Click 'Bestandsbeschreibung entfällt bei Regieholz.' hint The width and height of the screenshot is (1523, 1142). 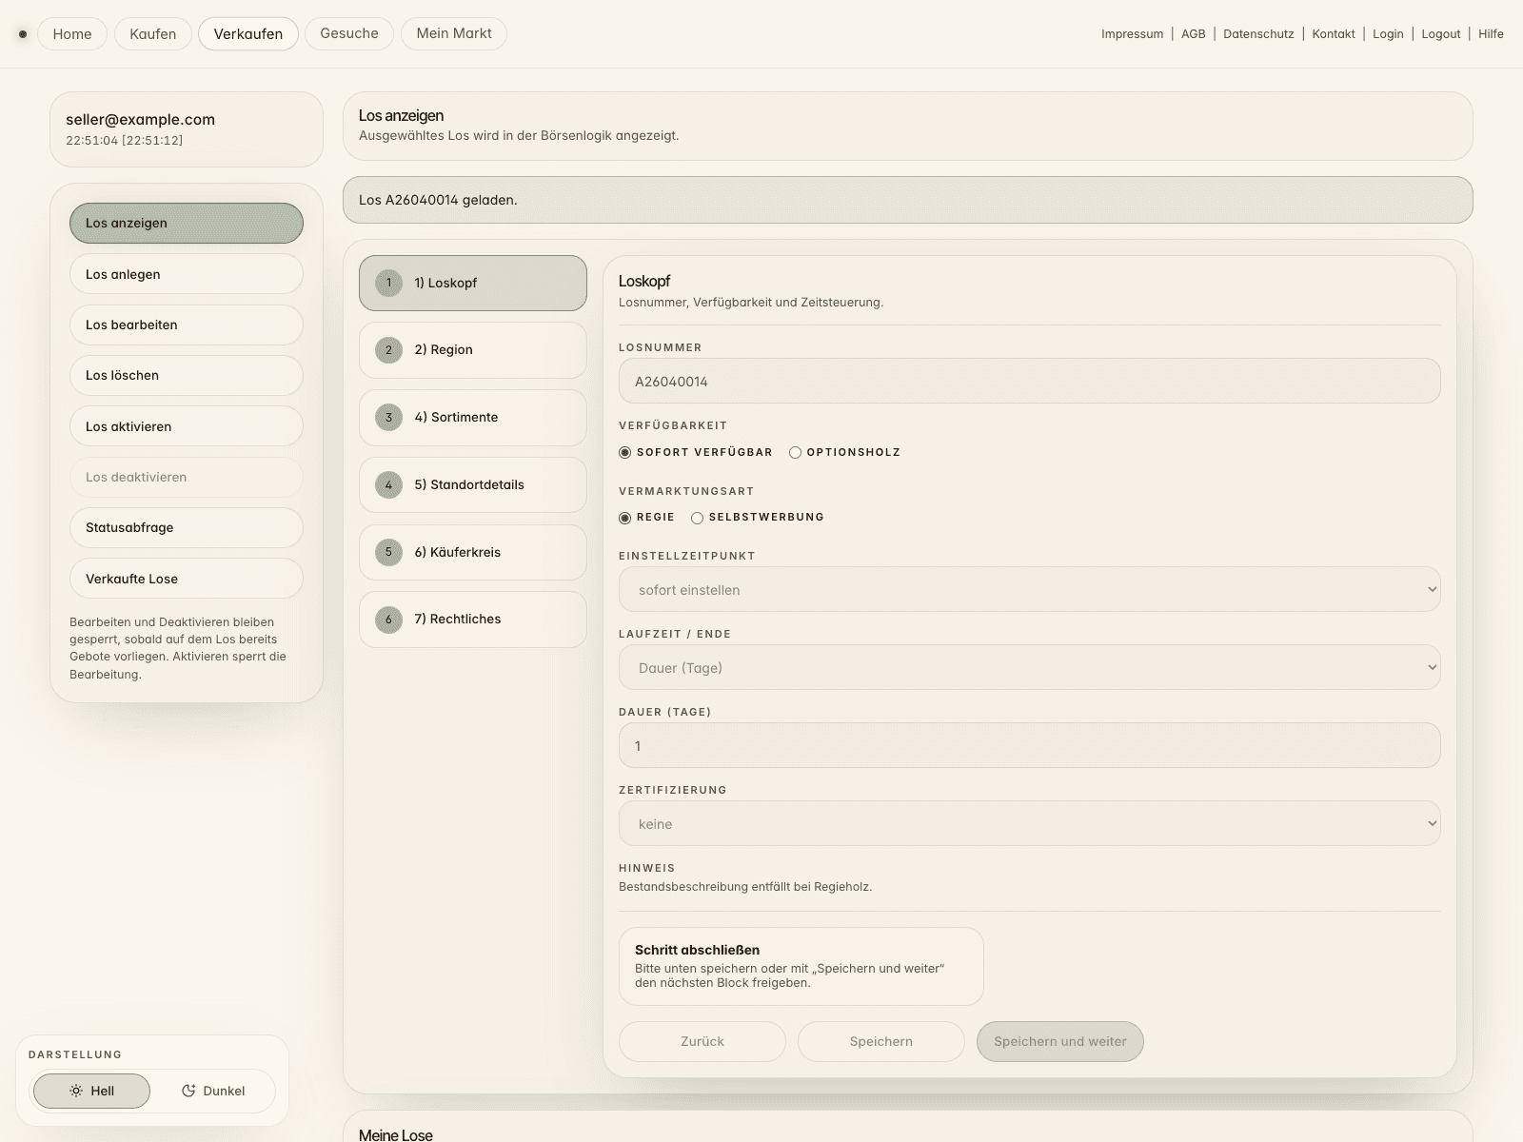(745, 887)
